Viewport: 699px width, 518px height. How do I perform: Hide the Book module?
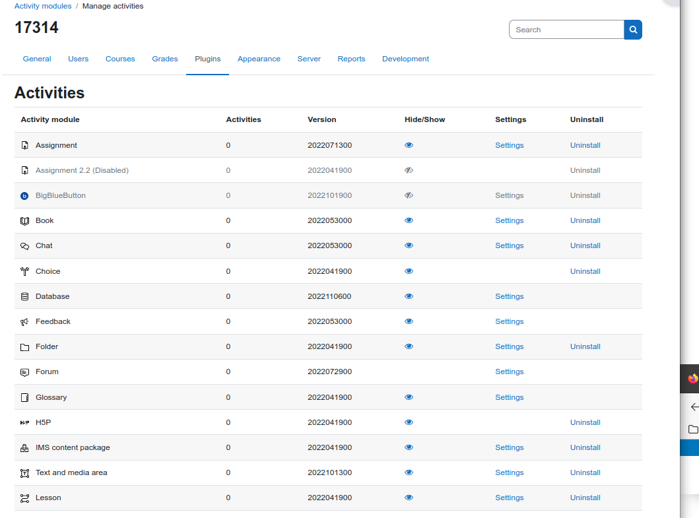(409, 220)
